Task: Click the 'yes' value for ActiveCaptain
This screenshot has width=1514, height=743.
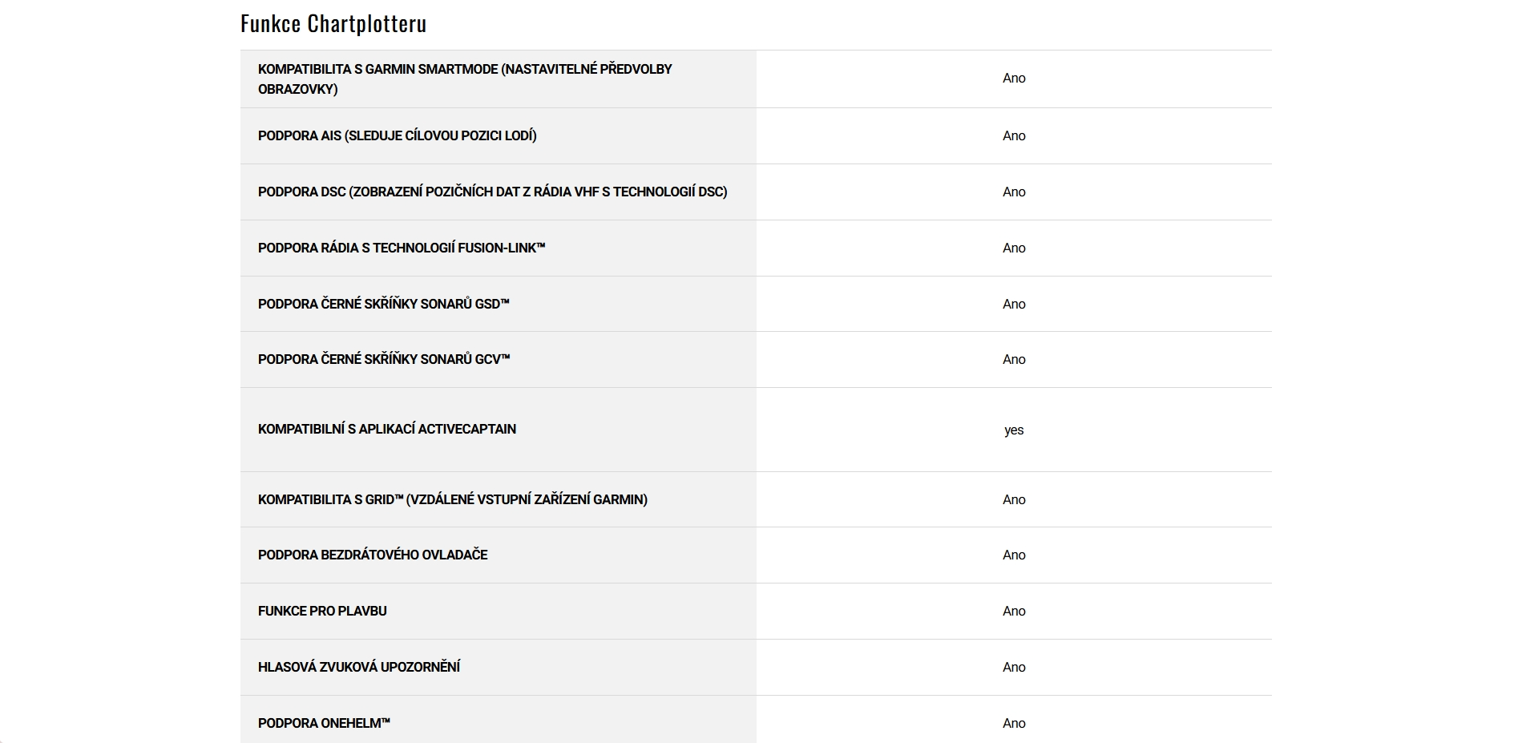Action: [x=1014, y=430]
